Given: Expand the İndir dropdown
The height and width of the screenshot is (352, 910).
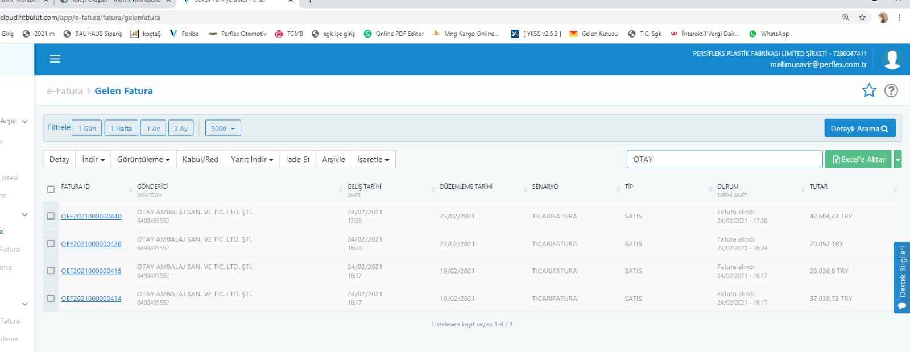Looking at the screenshot, I should tap(93, 160).
